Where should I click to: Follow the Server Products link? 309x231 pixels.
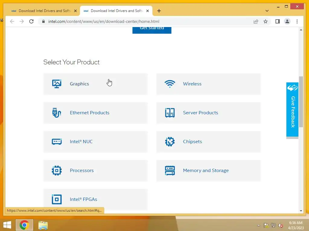[200, 113]
